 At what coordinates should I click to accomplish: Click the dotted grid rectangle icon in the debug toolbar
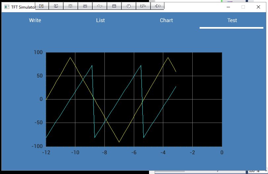pos(114,6)
